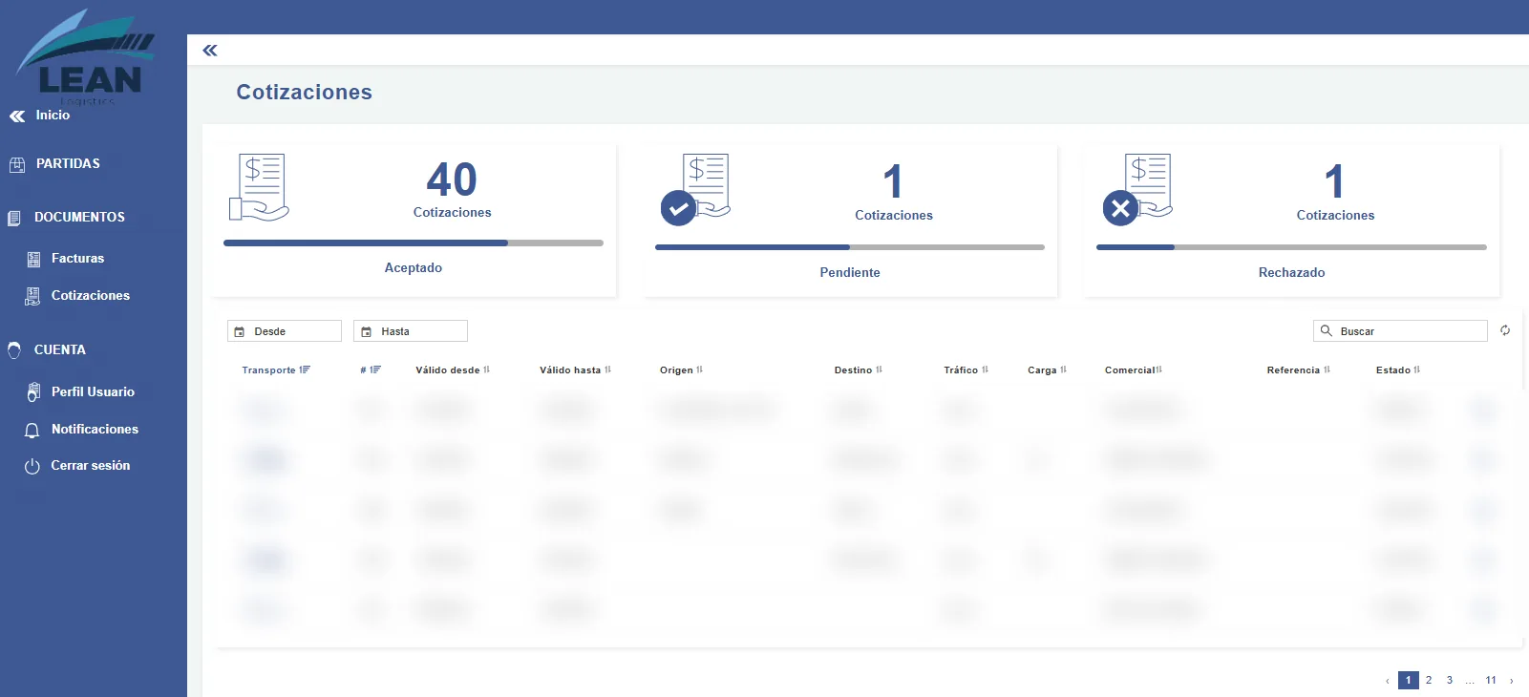Sort table by Referencia column
The image size is (1529, 697).
point(1299,370)
